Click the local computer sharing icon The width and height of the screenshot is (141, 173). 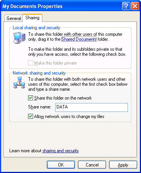(19, 38)
